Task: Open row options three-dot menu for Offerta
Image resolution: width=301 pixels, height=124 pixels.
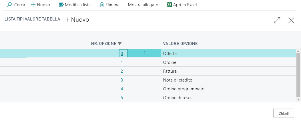Action: [144, 53]
